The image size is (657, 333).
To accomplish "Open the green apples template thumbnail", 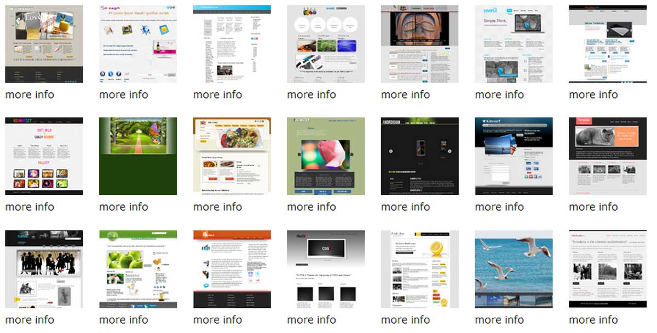I will click(138, 269).
